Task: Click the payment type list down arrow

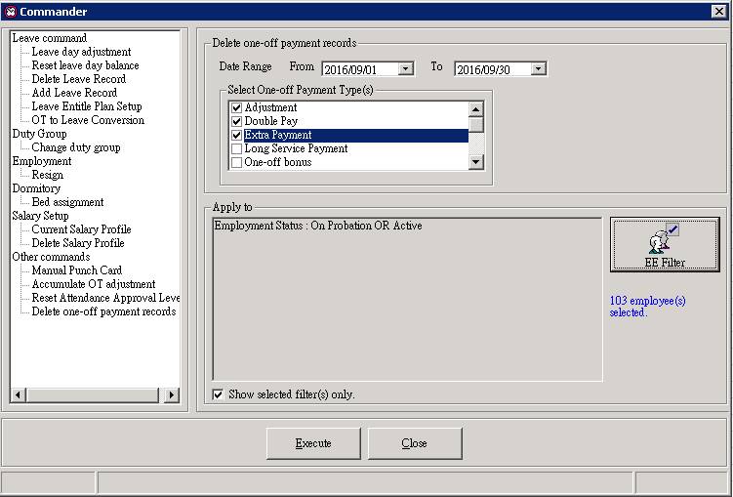Action: pyautogui.click(x=476, y=162)
